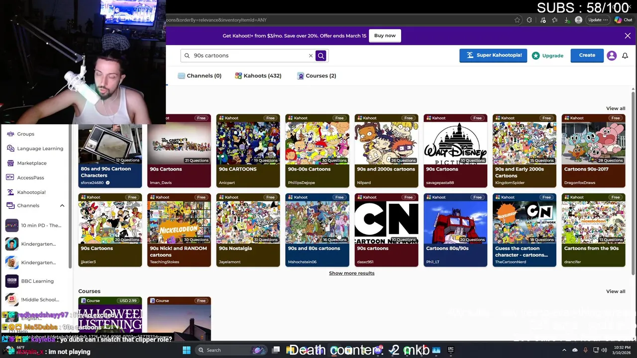
Task: Open the purple profile avatar menu
Action: (x=612, y=56)
